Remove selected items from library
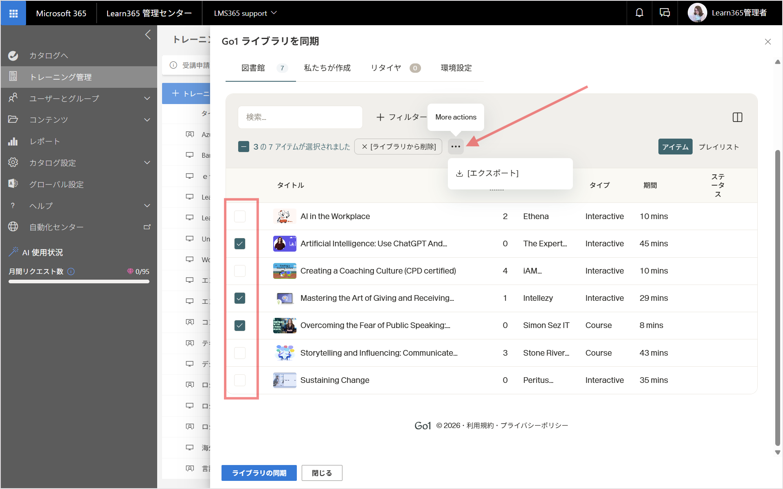This screenshot has height=489, width=783. [398, 147]
